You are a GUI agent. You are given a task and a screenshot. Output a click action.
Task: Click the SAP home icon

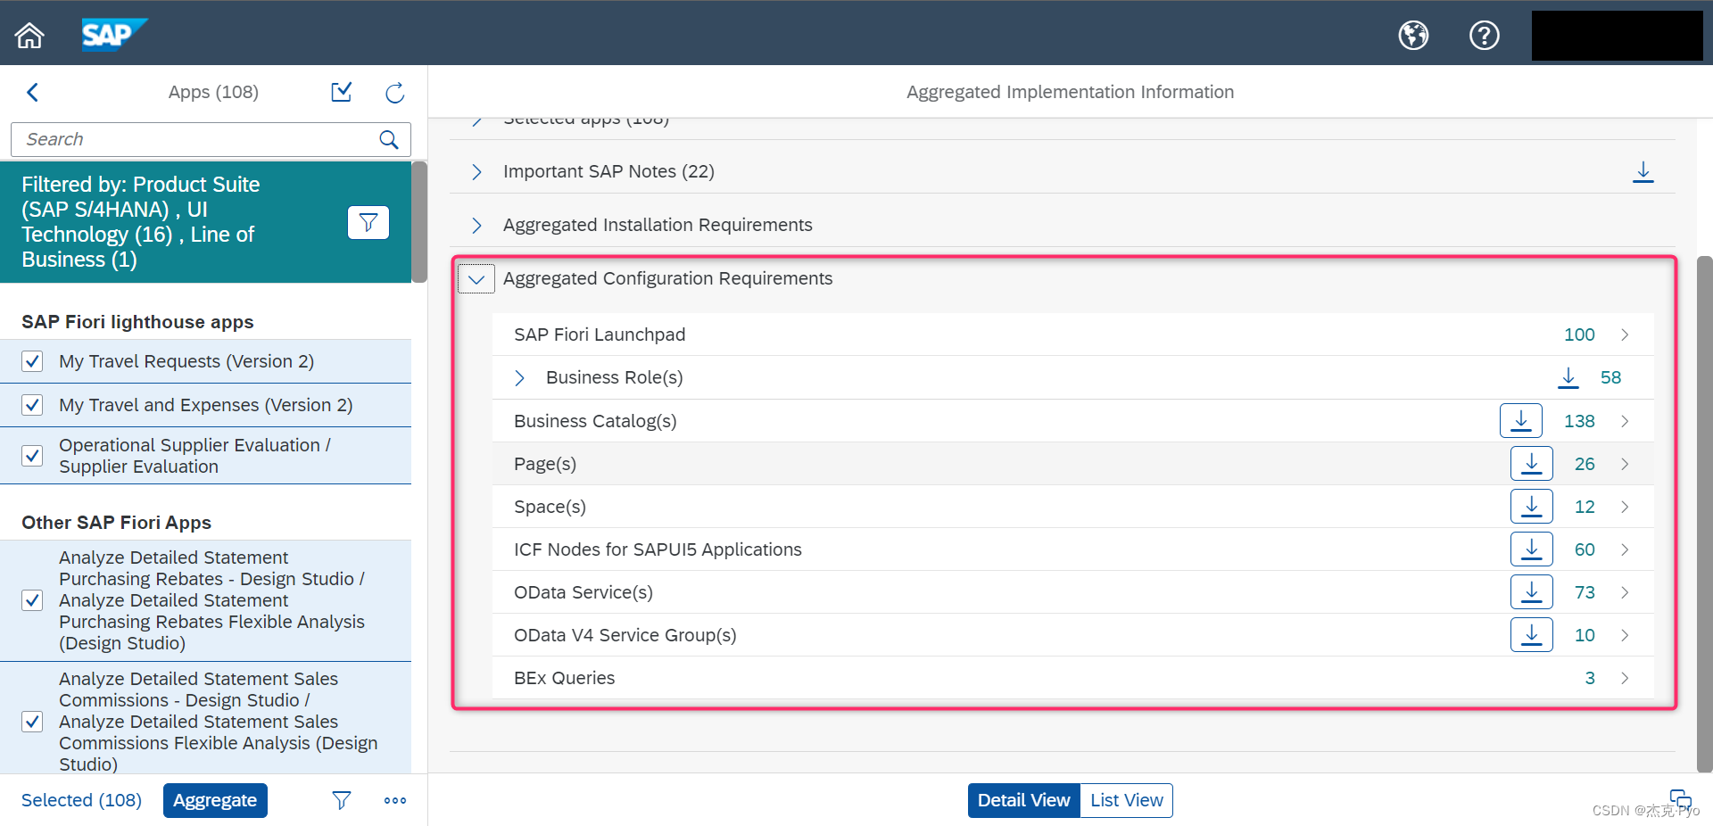click(29, 34)
